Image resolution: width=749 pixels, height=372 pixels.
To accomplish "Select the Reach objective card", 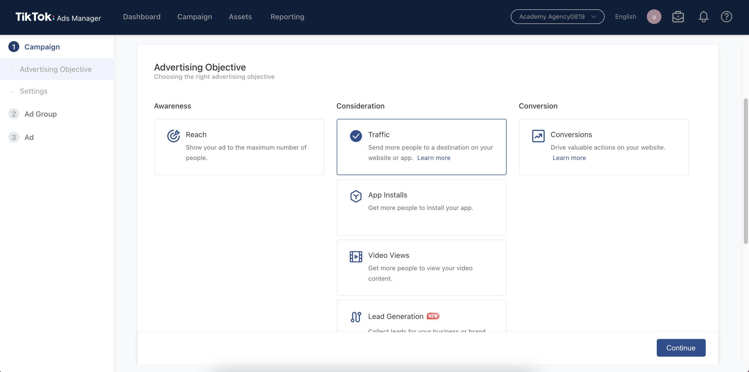I will coord(239,147).
